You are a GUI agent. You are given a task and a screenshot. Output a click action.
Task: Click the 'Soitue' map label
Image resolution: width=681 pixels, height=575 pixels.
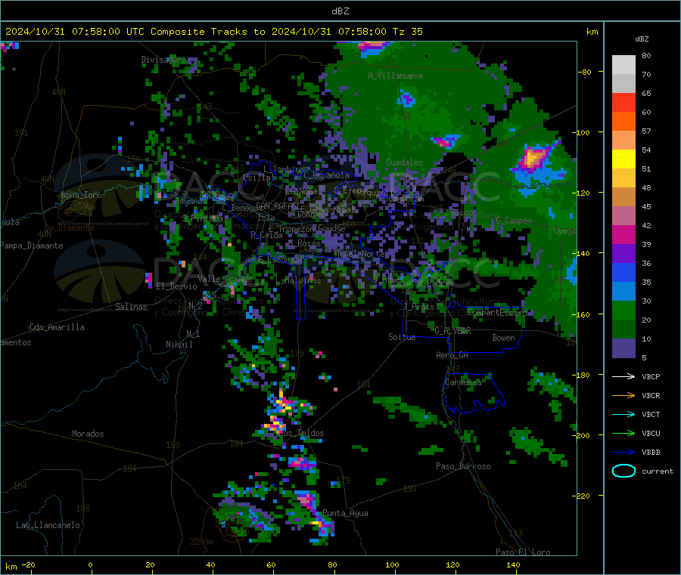click(x=402, y=337)
